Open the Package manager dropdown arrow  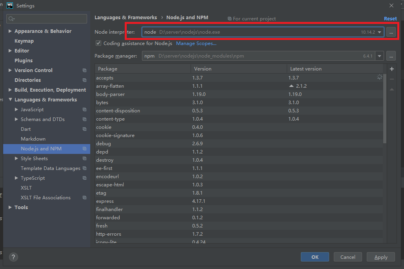(379, 56)
